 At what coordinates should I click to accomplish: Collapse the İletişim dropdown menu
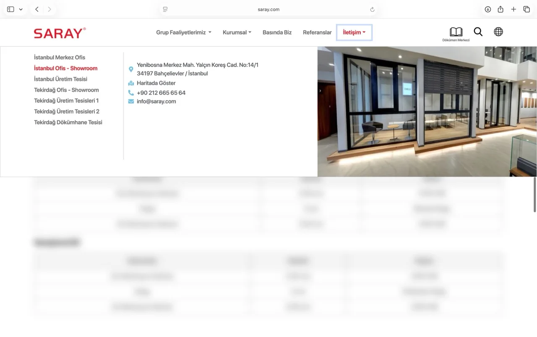[354, 32]
